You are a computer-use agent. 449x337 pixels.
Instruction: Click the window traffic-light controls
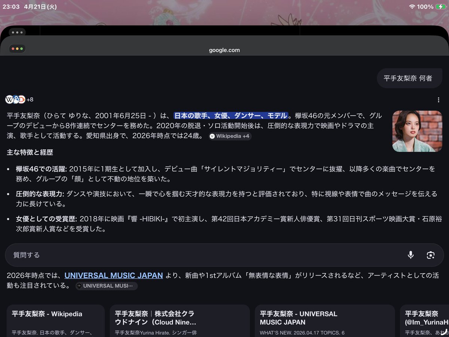click(17, 49)
